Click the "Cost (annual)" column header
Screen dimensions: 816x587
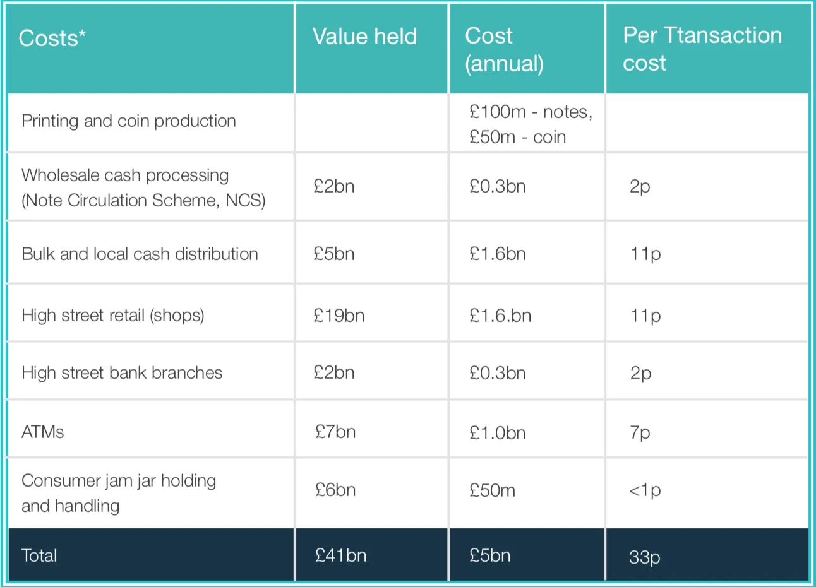(504, 49)
